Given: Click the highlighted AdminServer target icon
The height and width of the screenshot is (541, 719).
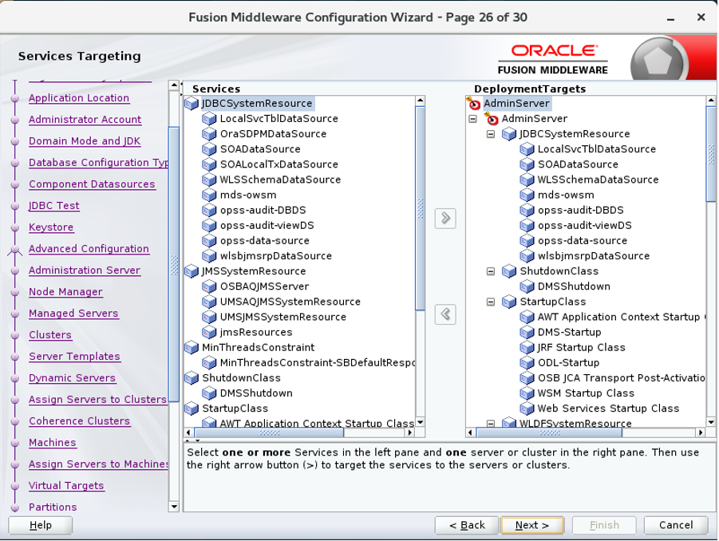Looking at the screenshot, I should [x=473, y=104].
